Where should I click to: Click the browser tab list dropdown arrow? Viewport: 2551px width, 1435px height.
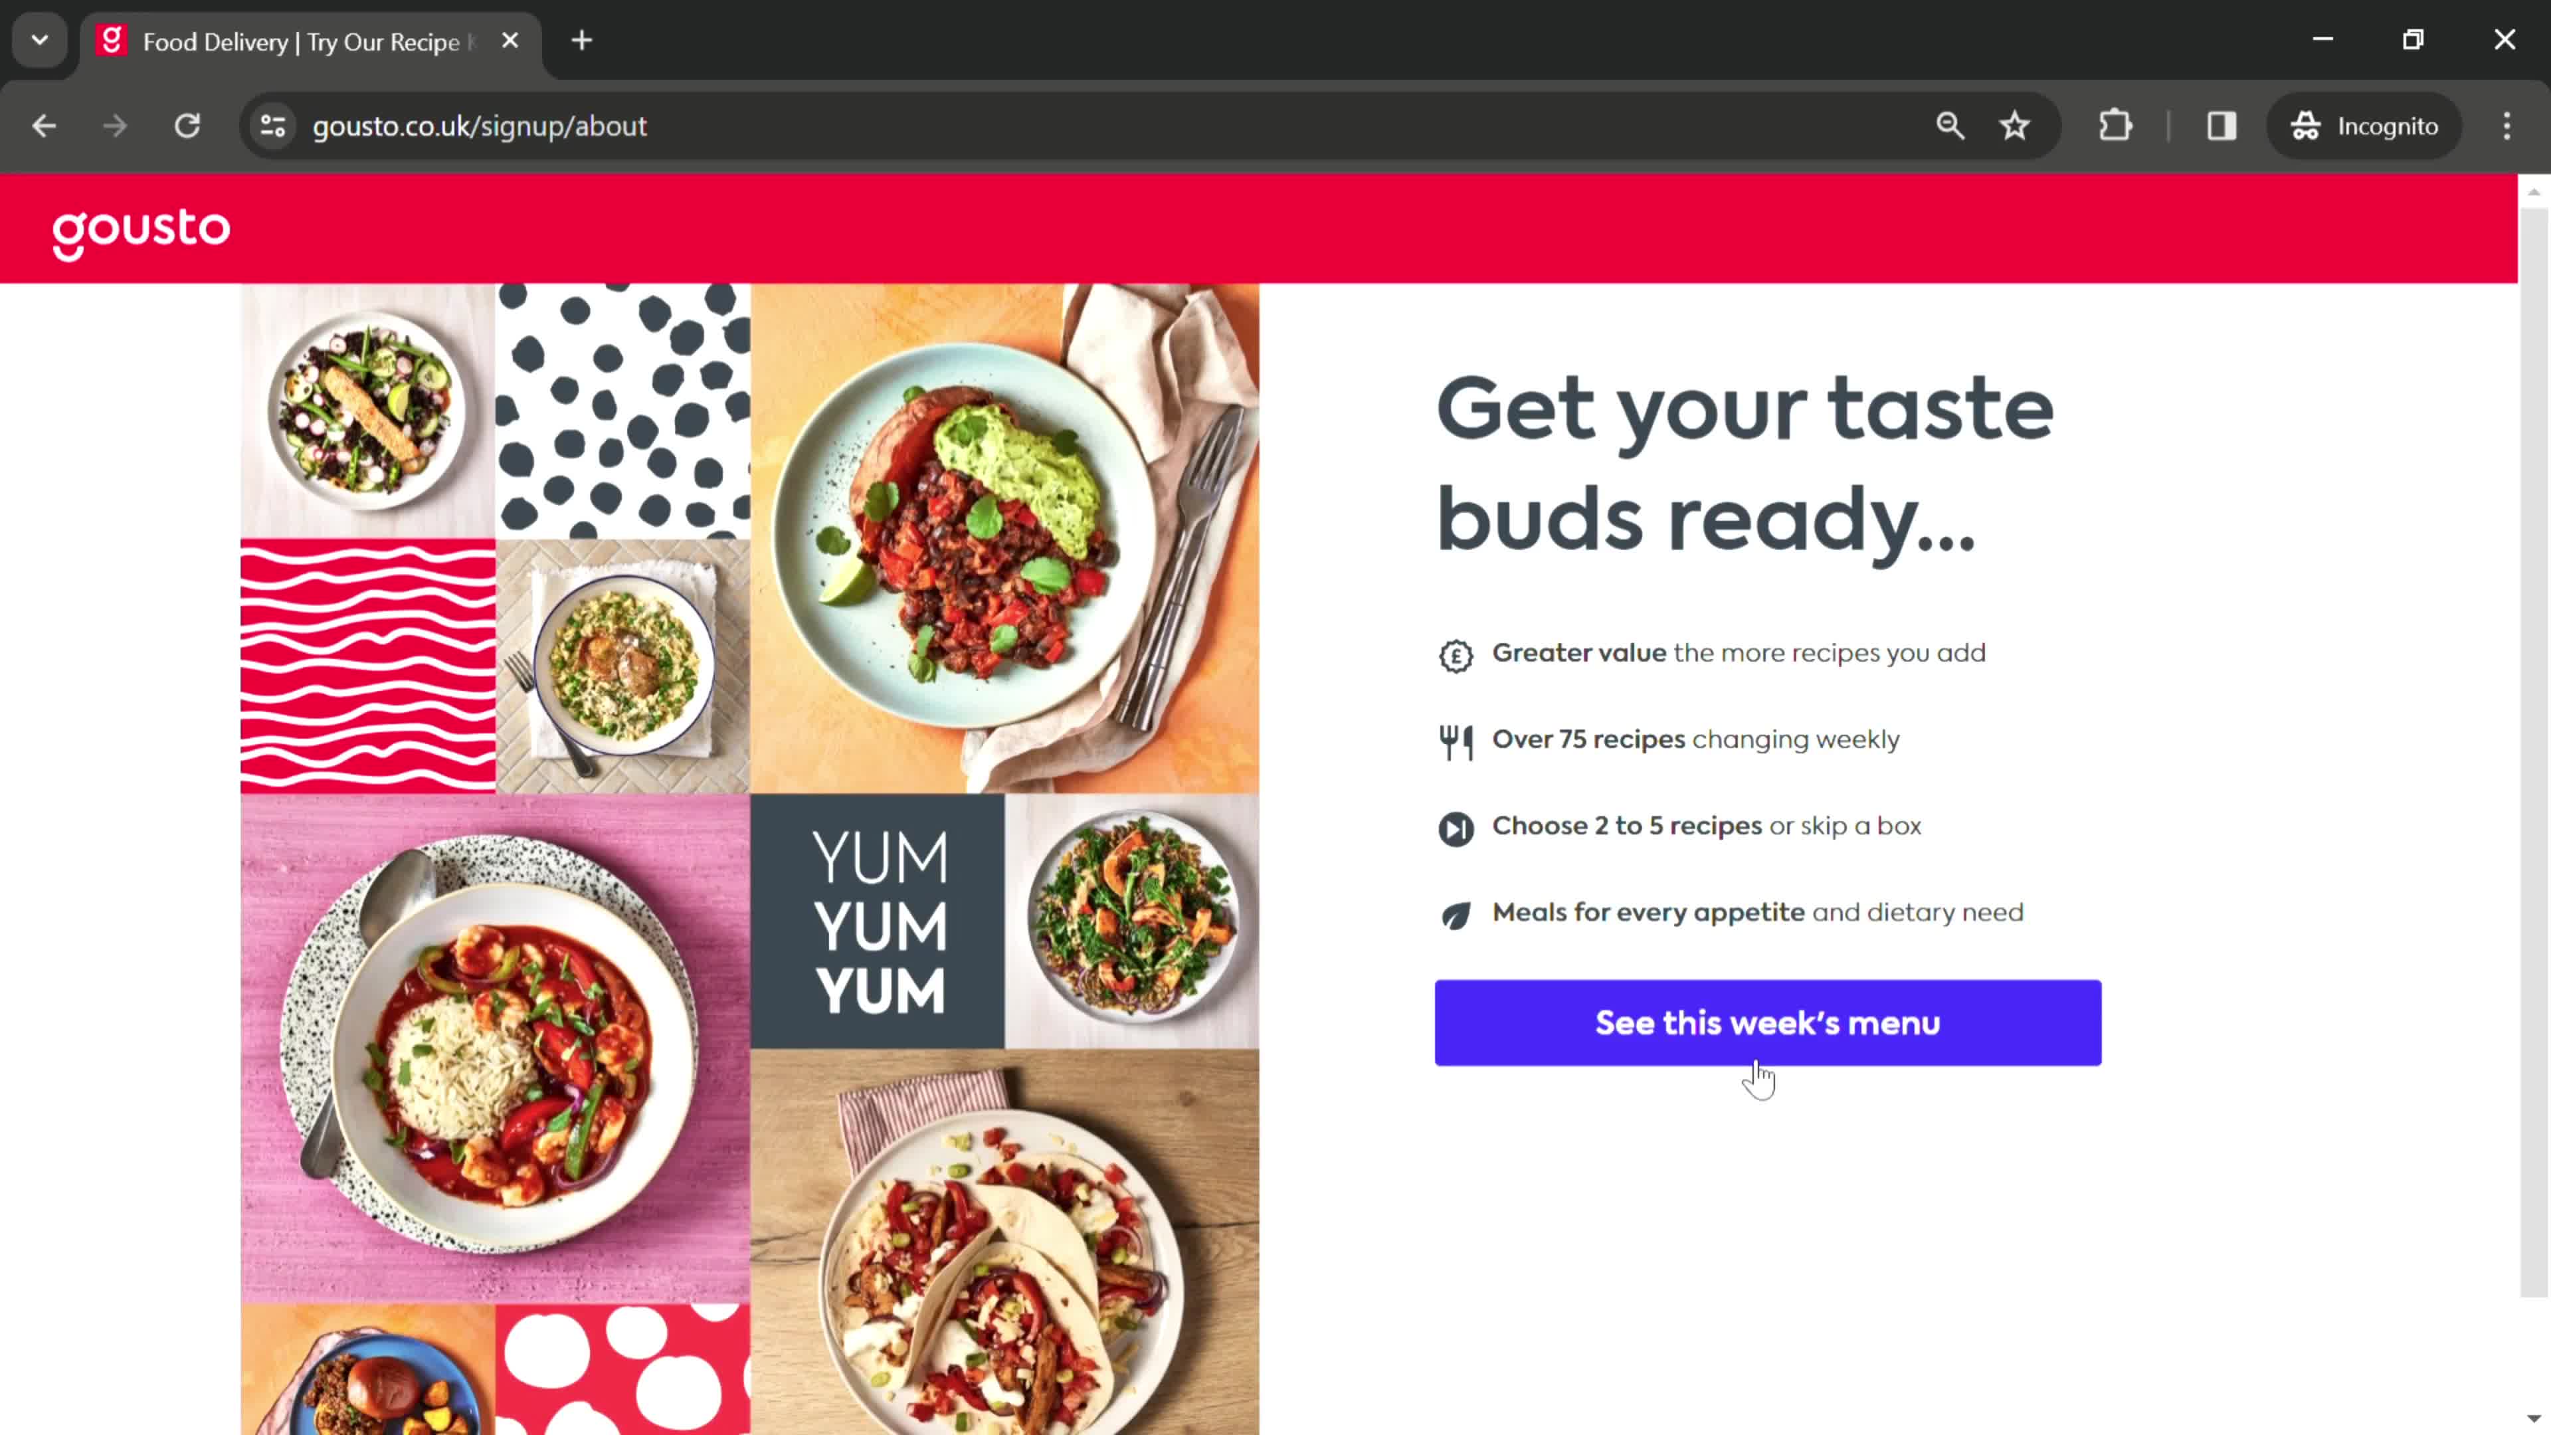39,39
